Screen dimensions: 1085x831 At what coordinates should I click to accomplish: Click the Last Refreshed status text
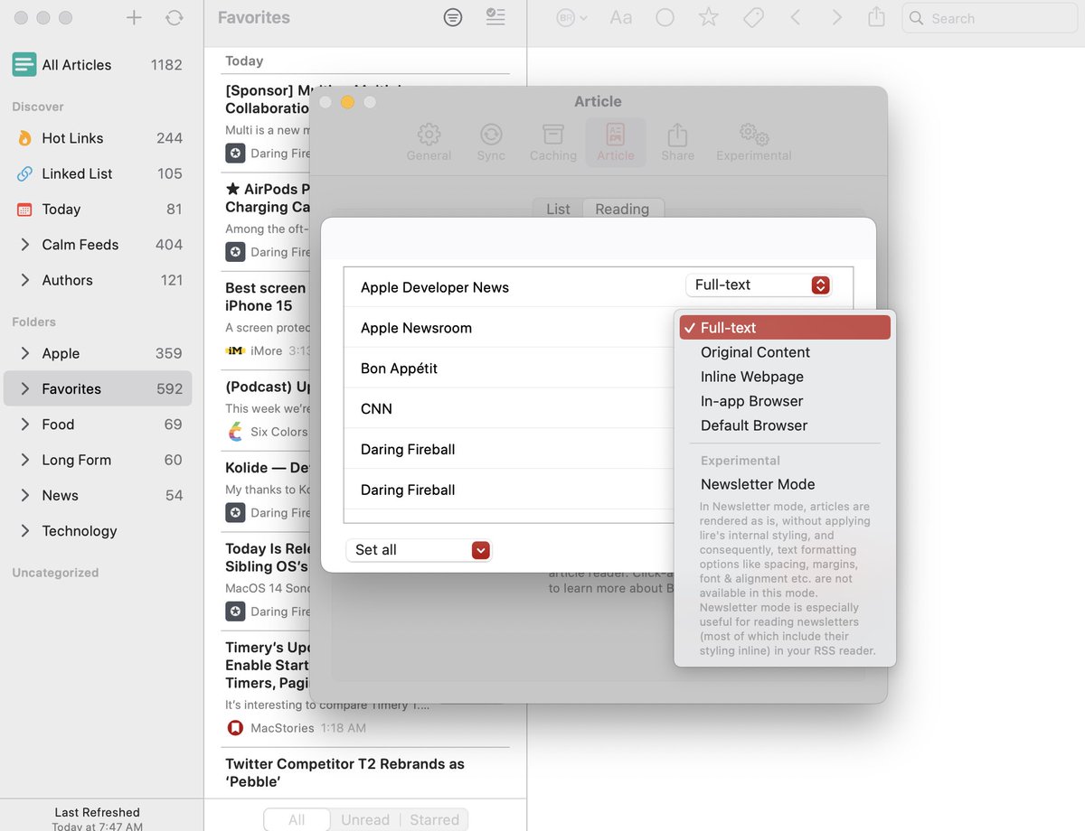(97, 812)
